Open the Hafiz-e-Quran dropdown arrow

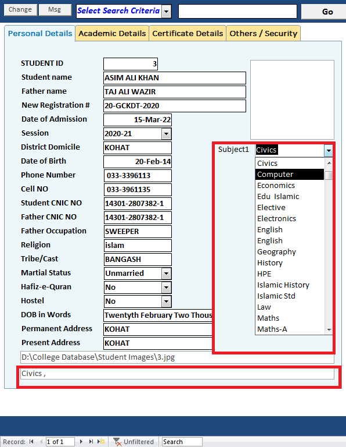click(166, 288)
